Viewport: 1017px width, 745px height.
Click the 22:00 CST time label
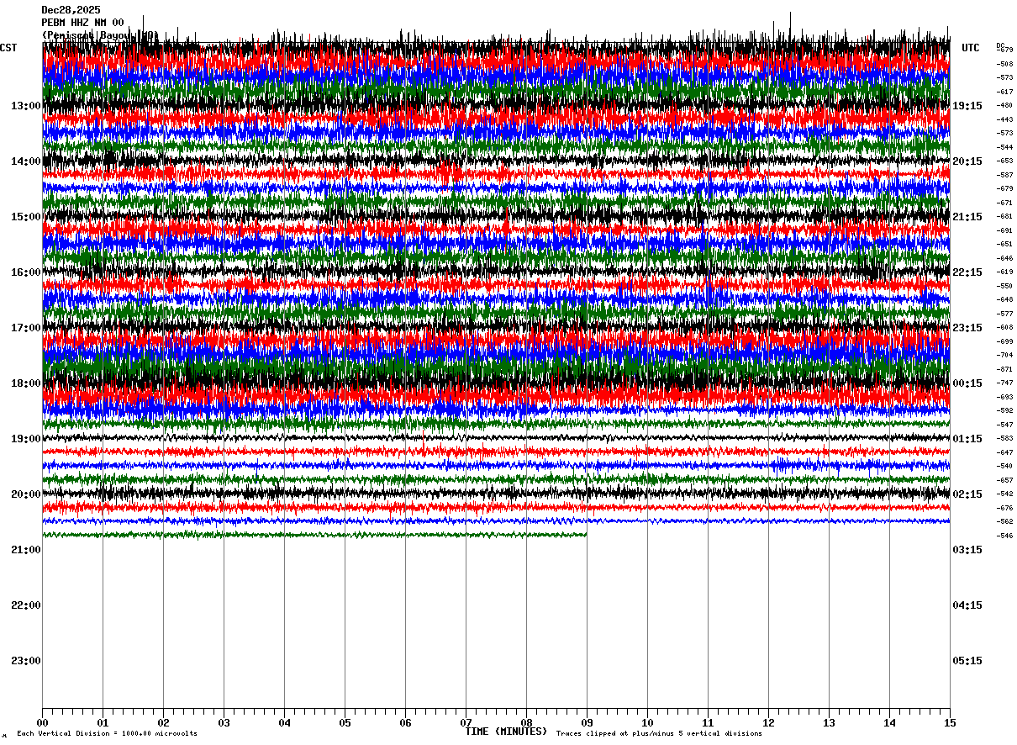(x=26, y=605)
